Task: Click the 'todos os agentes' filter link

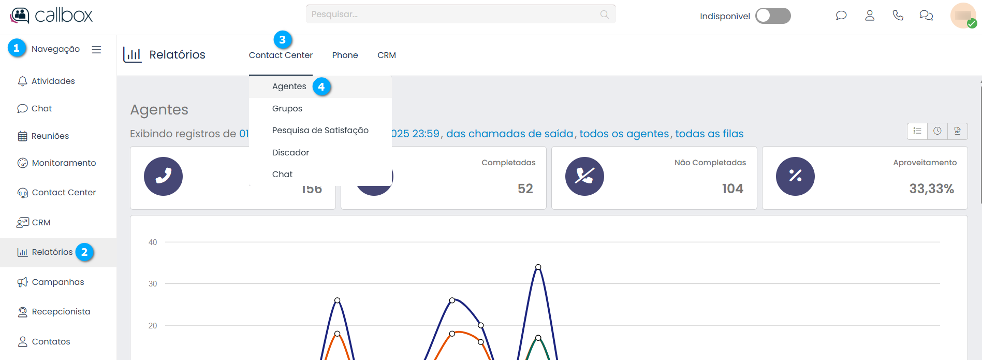Action: tap(624, 134)
